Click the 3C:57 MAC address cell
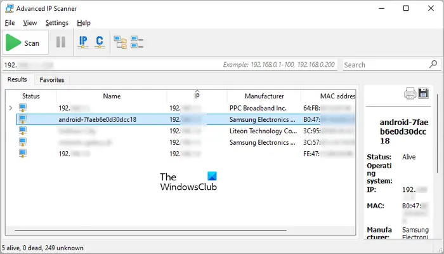 pos(329,142)
